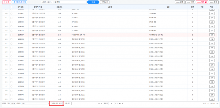Check the box for row 103969
Image resolution: width=220 pixels, height=108 pixels.
point(11,18)
